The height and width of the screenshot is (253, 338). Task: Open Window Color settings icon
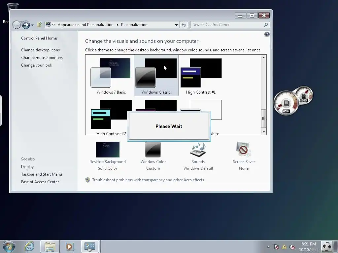click(x=153, y=150)
